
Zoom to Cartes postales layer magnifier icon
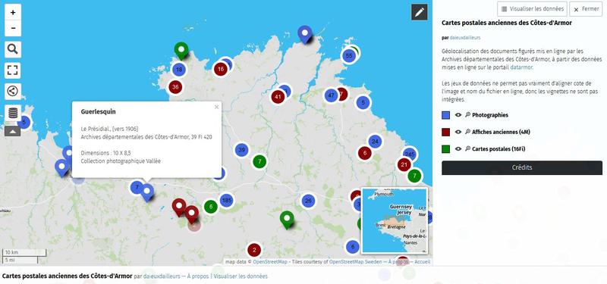[467, 148]
